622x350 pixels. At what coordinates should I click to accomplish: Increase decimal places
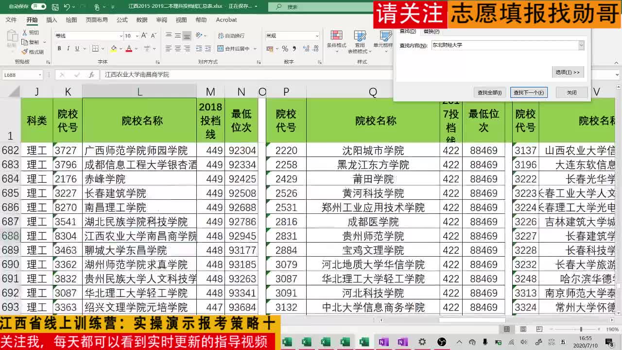(305, 49)
